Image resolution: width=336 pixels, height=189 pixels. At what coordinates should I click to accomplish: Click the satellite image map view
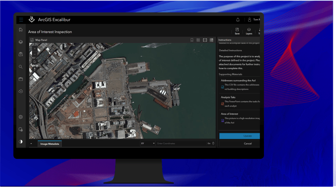122,91
